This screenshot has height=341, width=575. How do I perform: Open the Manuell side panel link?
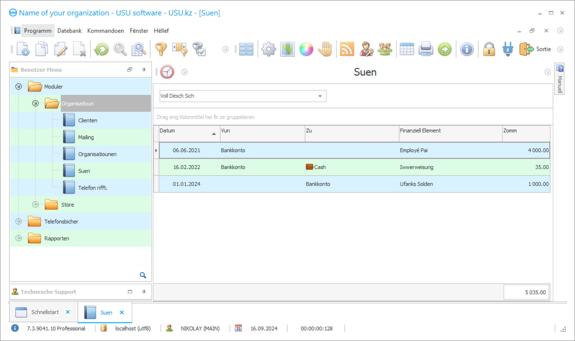[x=560, y=79]
